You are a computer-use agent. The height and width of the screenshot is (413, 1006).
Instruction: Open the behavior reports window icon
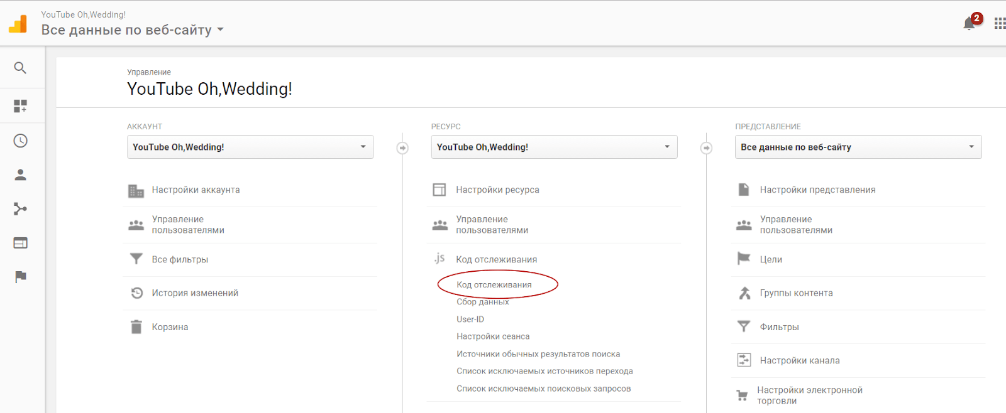pos(20,243)
